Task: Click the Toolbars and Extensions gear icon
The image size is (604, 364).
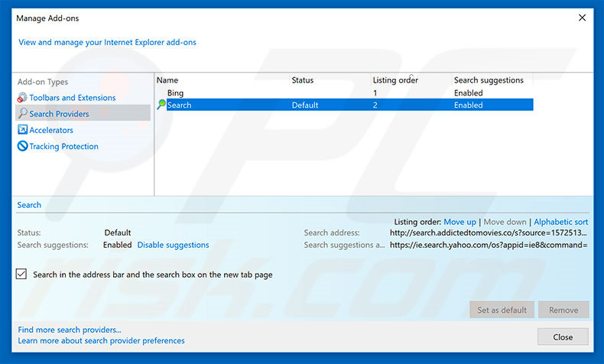Action: 22,97
